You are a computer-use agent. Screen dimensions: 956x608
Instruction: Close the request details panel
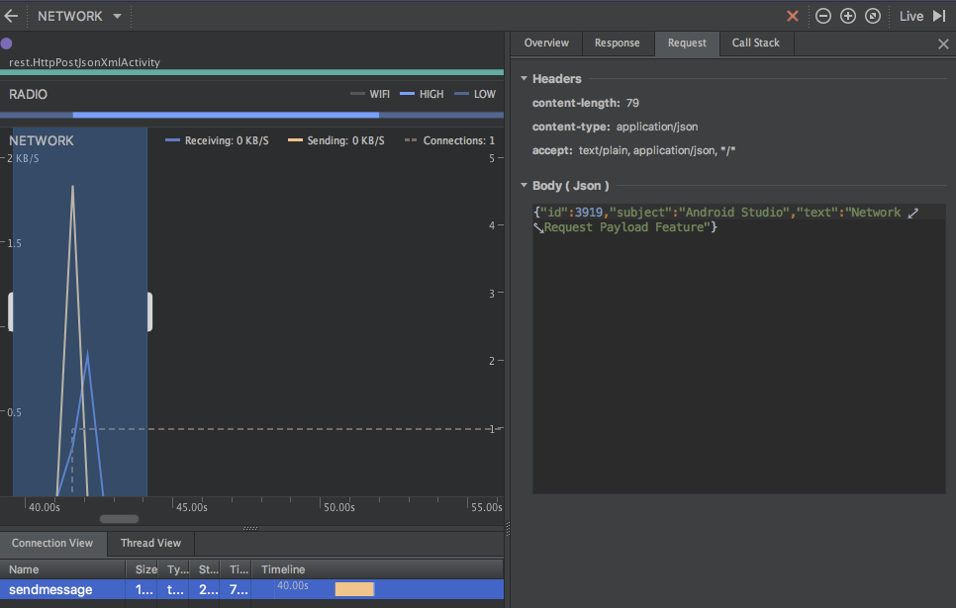pyautogui.click(x=942, y=43)
